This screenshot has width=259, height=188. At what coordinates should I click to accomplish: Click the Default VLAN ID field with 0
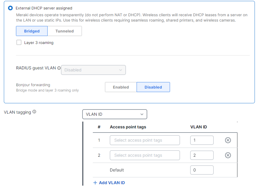(x=202, y=170)
